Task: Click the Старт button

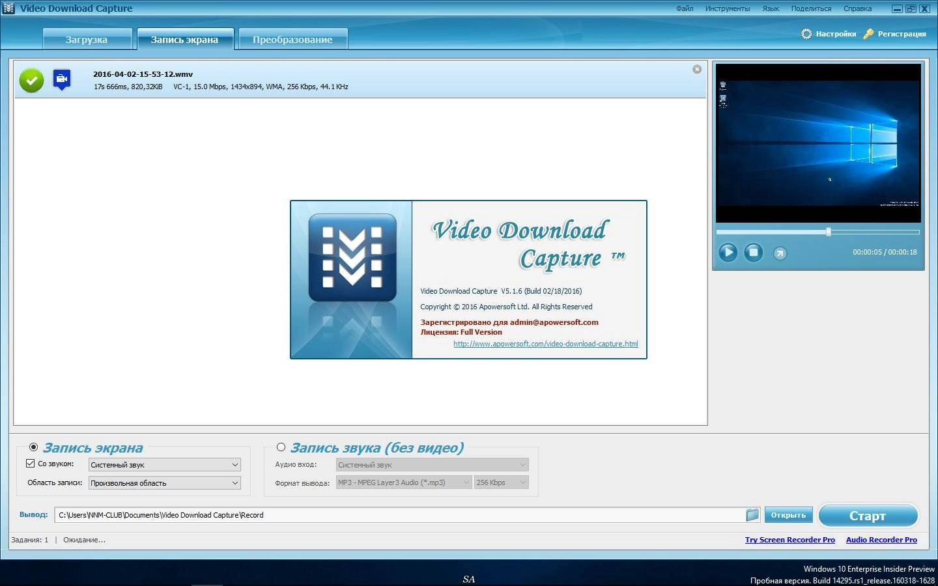Action: tap(868, 516)
